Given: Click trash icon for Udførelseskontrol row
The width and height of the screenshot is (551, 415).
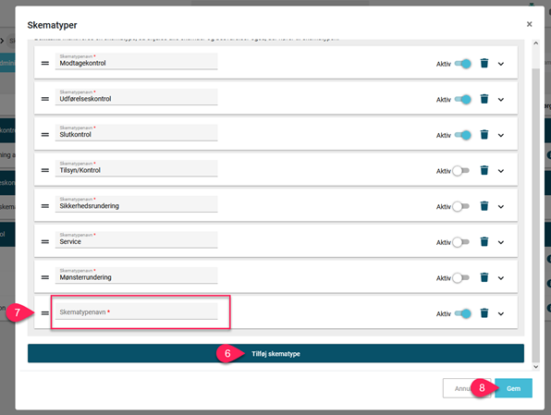Looking at the screenshot, I should click(x=484, y=99).
